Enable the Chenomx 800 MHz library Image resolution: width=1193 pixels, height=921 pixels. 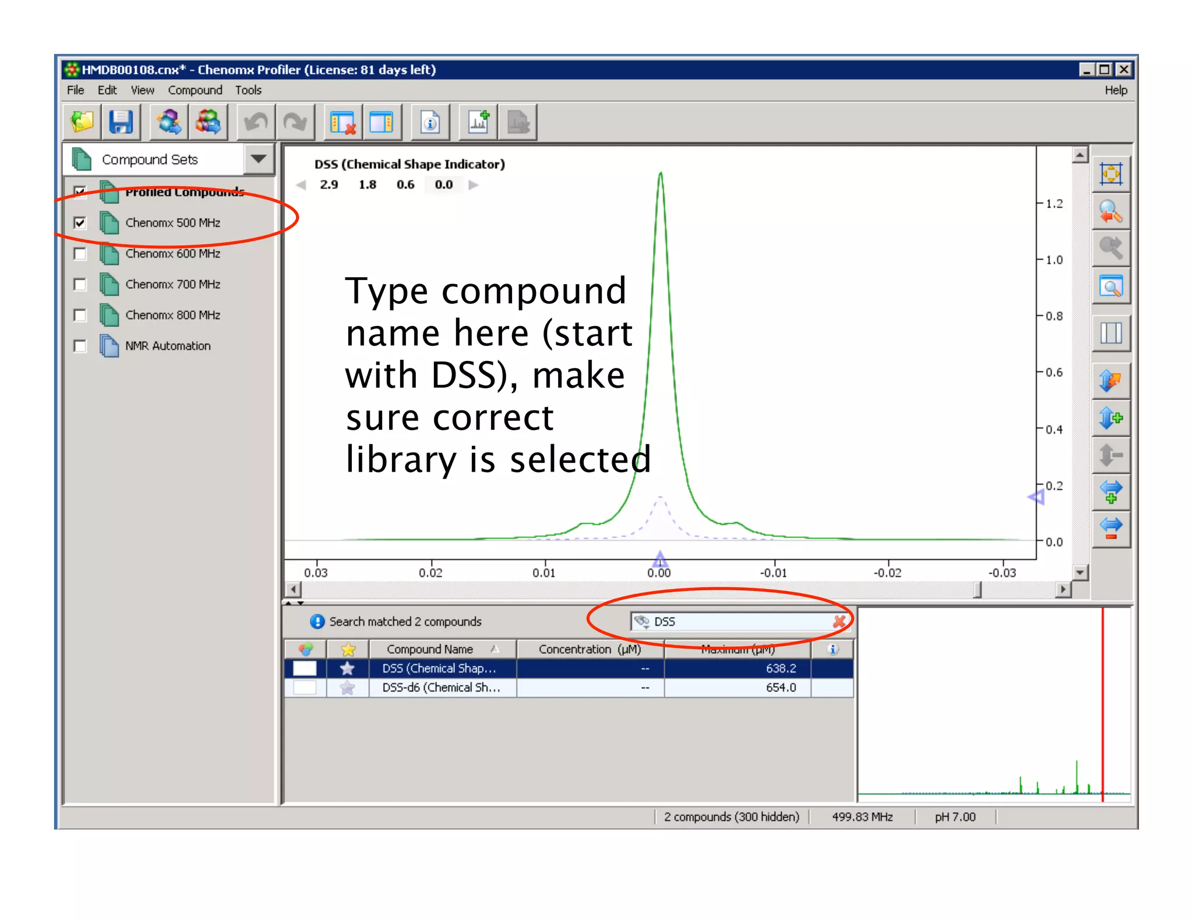pyautogui.click(x=80, y=315)
